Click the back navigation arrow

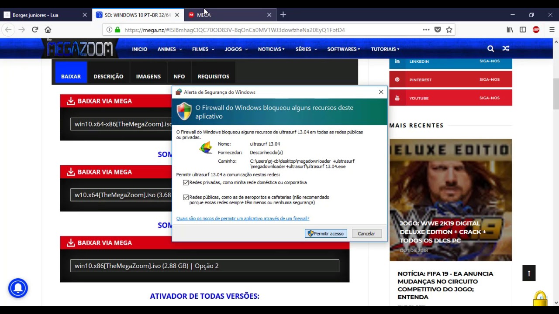(x=8, y=30)
